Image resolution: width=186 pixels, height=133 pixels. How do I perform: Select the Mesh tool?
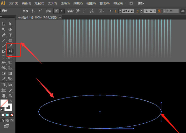tap(4, 73)
